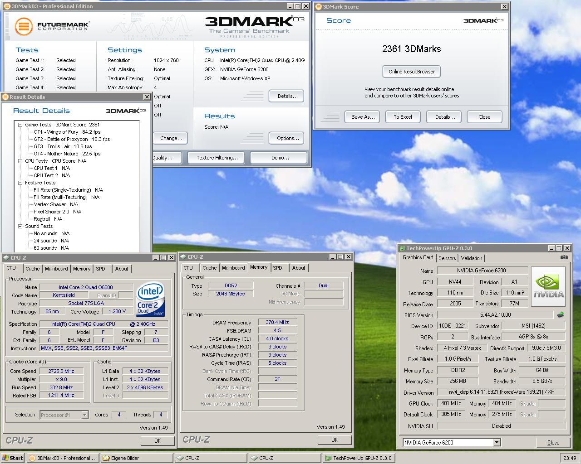Click Save As... in 3DMark Score

(363, 117)
